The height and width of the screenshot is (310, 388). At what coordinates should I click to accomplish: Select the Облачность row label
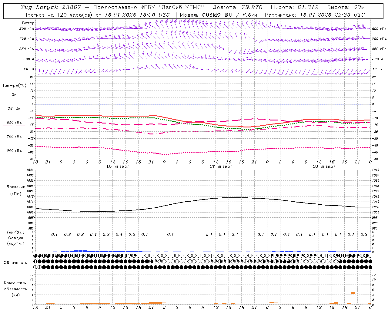pos(15,263)
